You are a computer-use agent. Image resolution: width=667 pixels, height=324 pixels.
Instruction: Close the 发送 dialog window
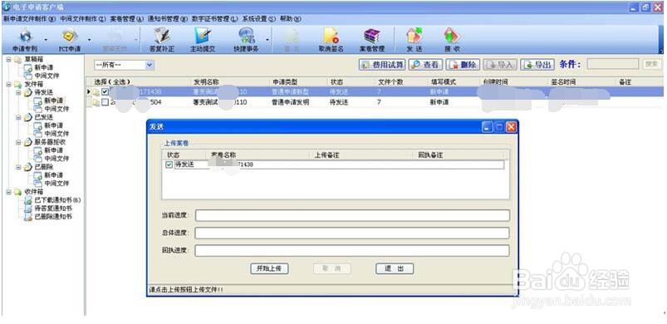511,127
